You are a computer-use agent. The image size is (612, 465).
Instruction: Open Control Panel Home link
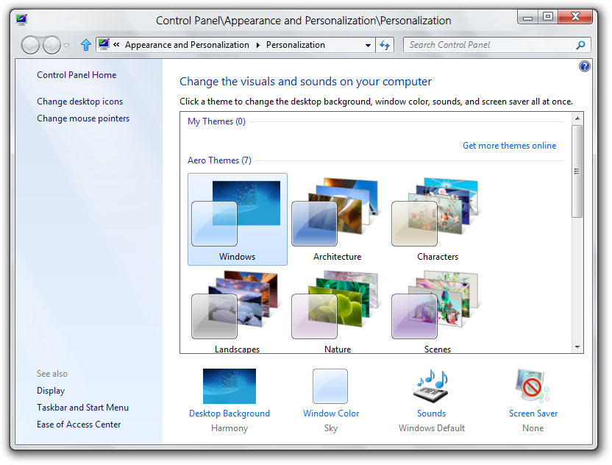coord(76,75)
